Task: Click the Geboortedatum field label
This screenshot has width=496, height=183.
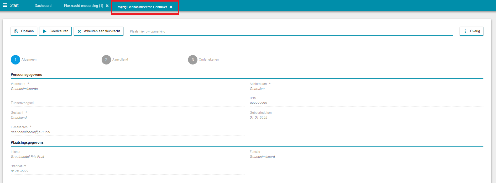Action: tap(260, 113)
